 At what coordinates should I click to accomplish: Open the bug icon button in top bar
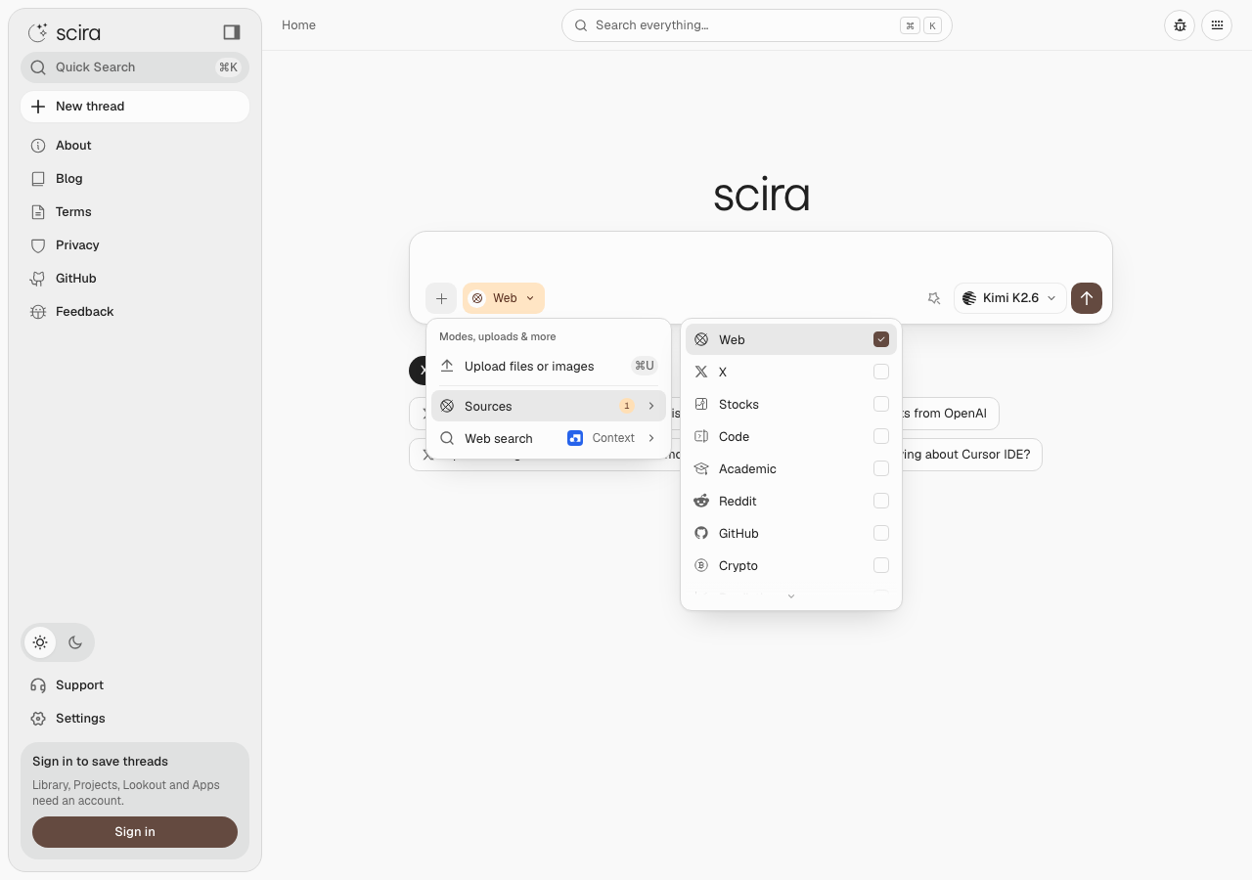click(x=1180, y=25)
